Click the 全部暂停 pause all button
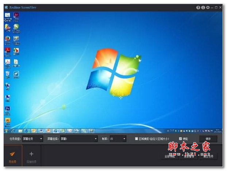Image resolution: width=227 pixels, height=171 pixels. pyautogui.click(x=189, y=156)
